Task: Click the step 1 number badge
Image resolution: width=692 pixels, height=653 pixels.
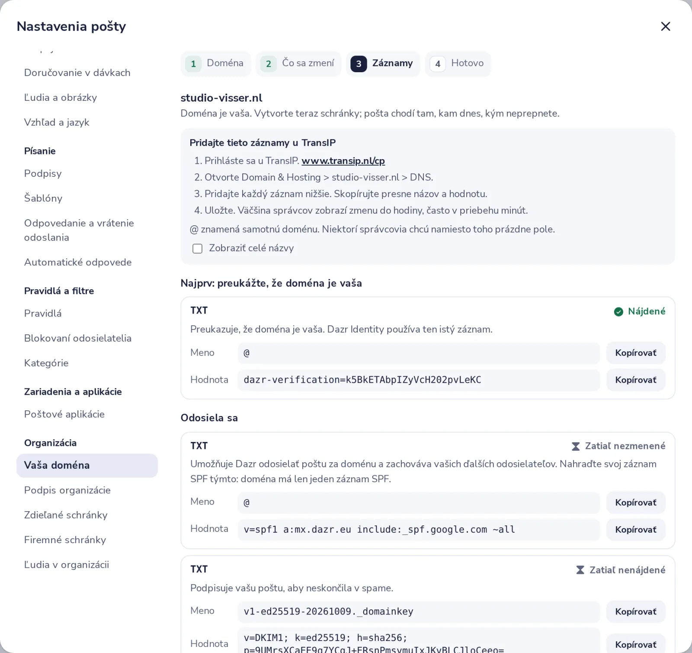Action: 193,64
